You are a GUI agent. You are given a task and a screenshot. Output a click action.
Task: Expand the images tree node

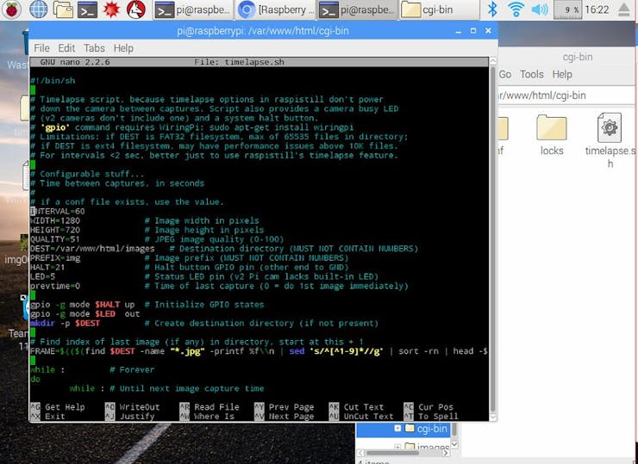click(x=397, y=447)
